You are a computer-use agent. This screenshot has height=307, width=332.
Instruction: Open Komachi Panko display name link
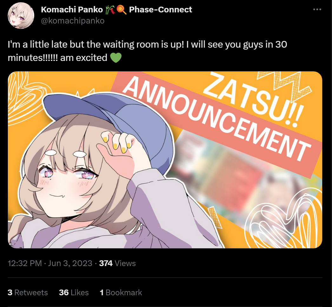[x=71, y=10]
